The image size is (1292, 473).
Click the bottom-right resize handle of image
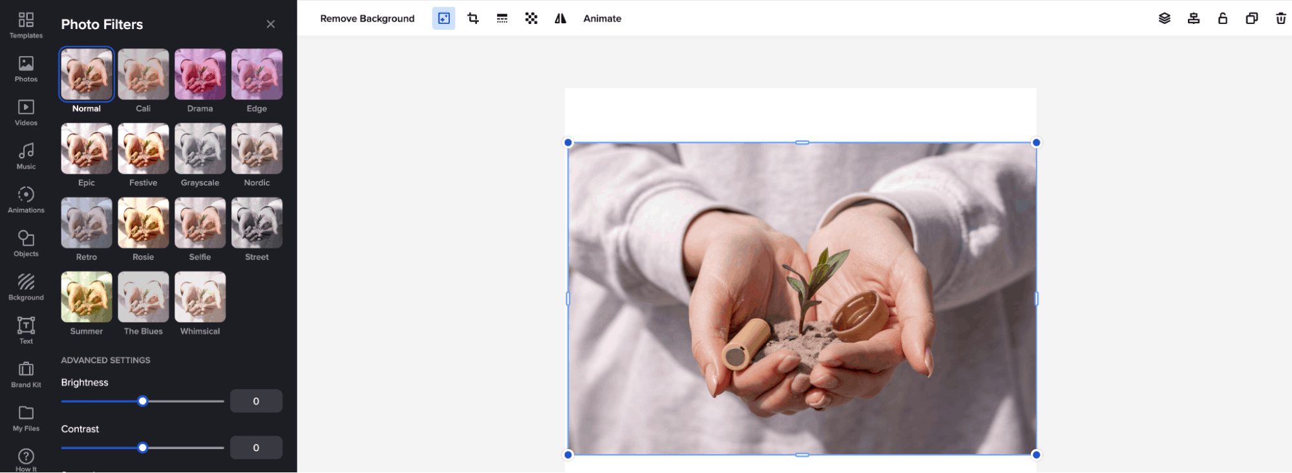click(x=1036, y=455)
